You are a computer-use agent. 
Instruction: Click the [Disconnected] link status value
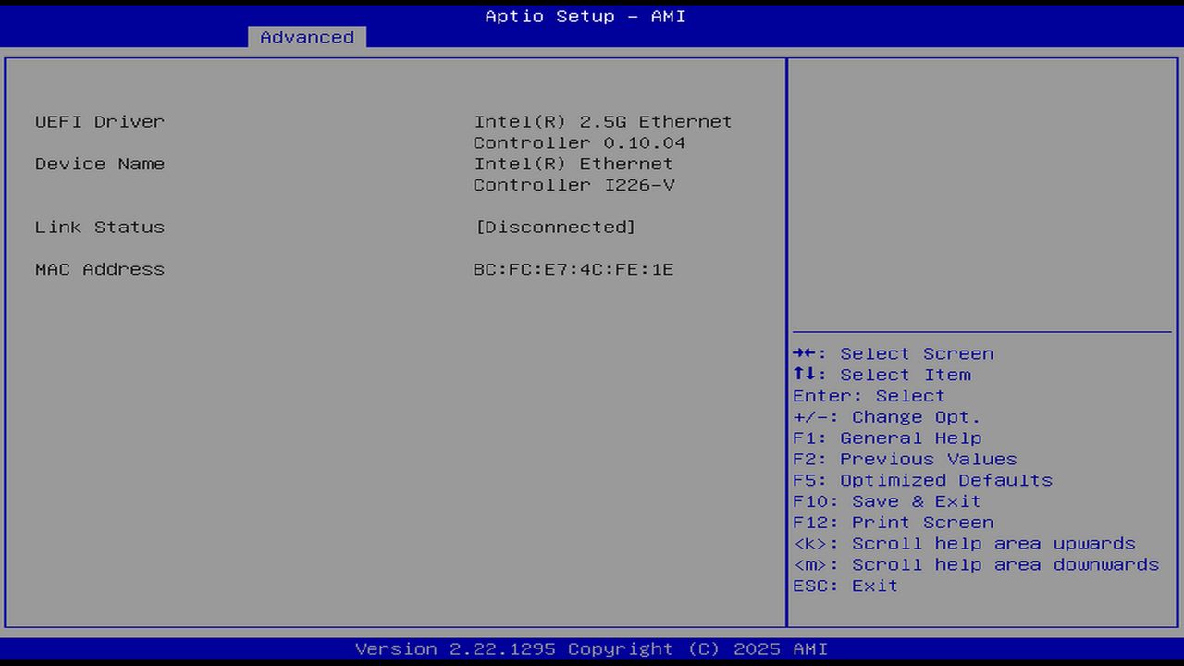point(555,227)
